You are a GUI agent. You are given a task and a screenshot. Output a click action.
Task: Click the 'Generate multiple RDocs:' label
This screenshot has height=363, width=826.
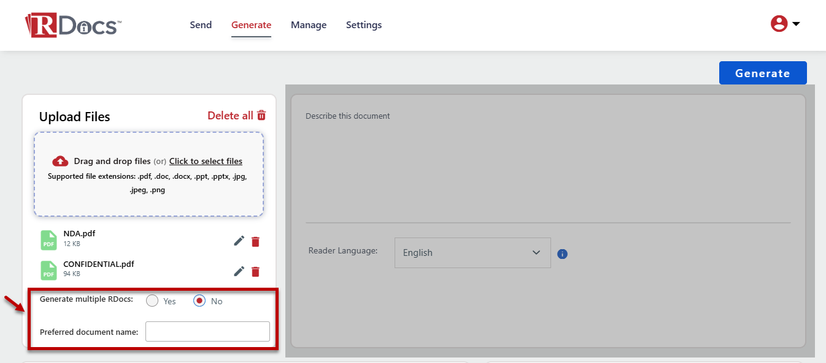pyautogui.click(x=87, y=299)
